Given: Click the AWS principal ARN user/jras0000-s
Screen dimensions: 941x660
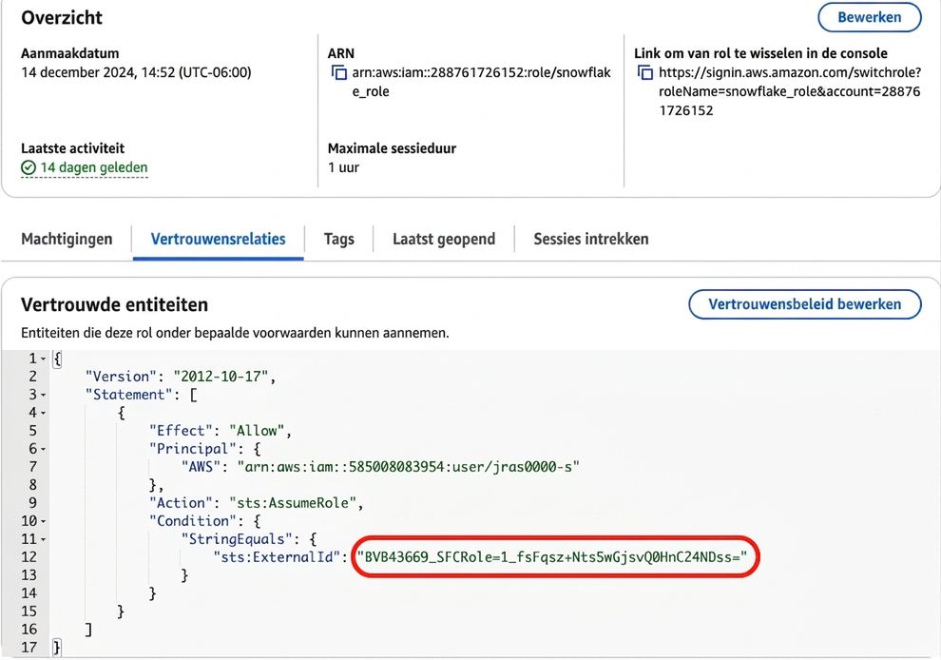Looking at the screenshot, I should pos(409,467).
